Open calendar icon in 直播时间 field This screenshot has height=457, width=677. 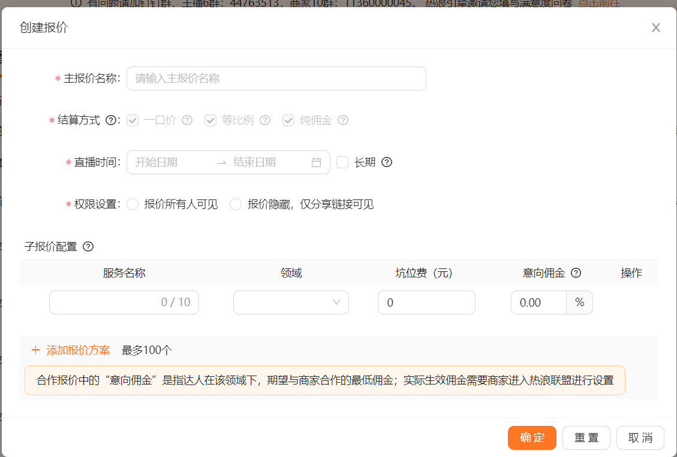click(316, 162)
